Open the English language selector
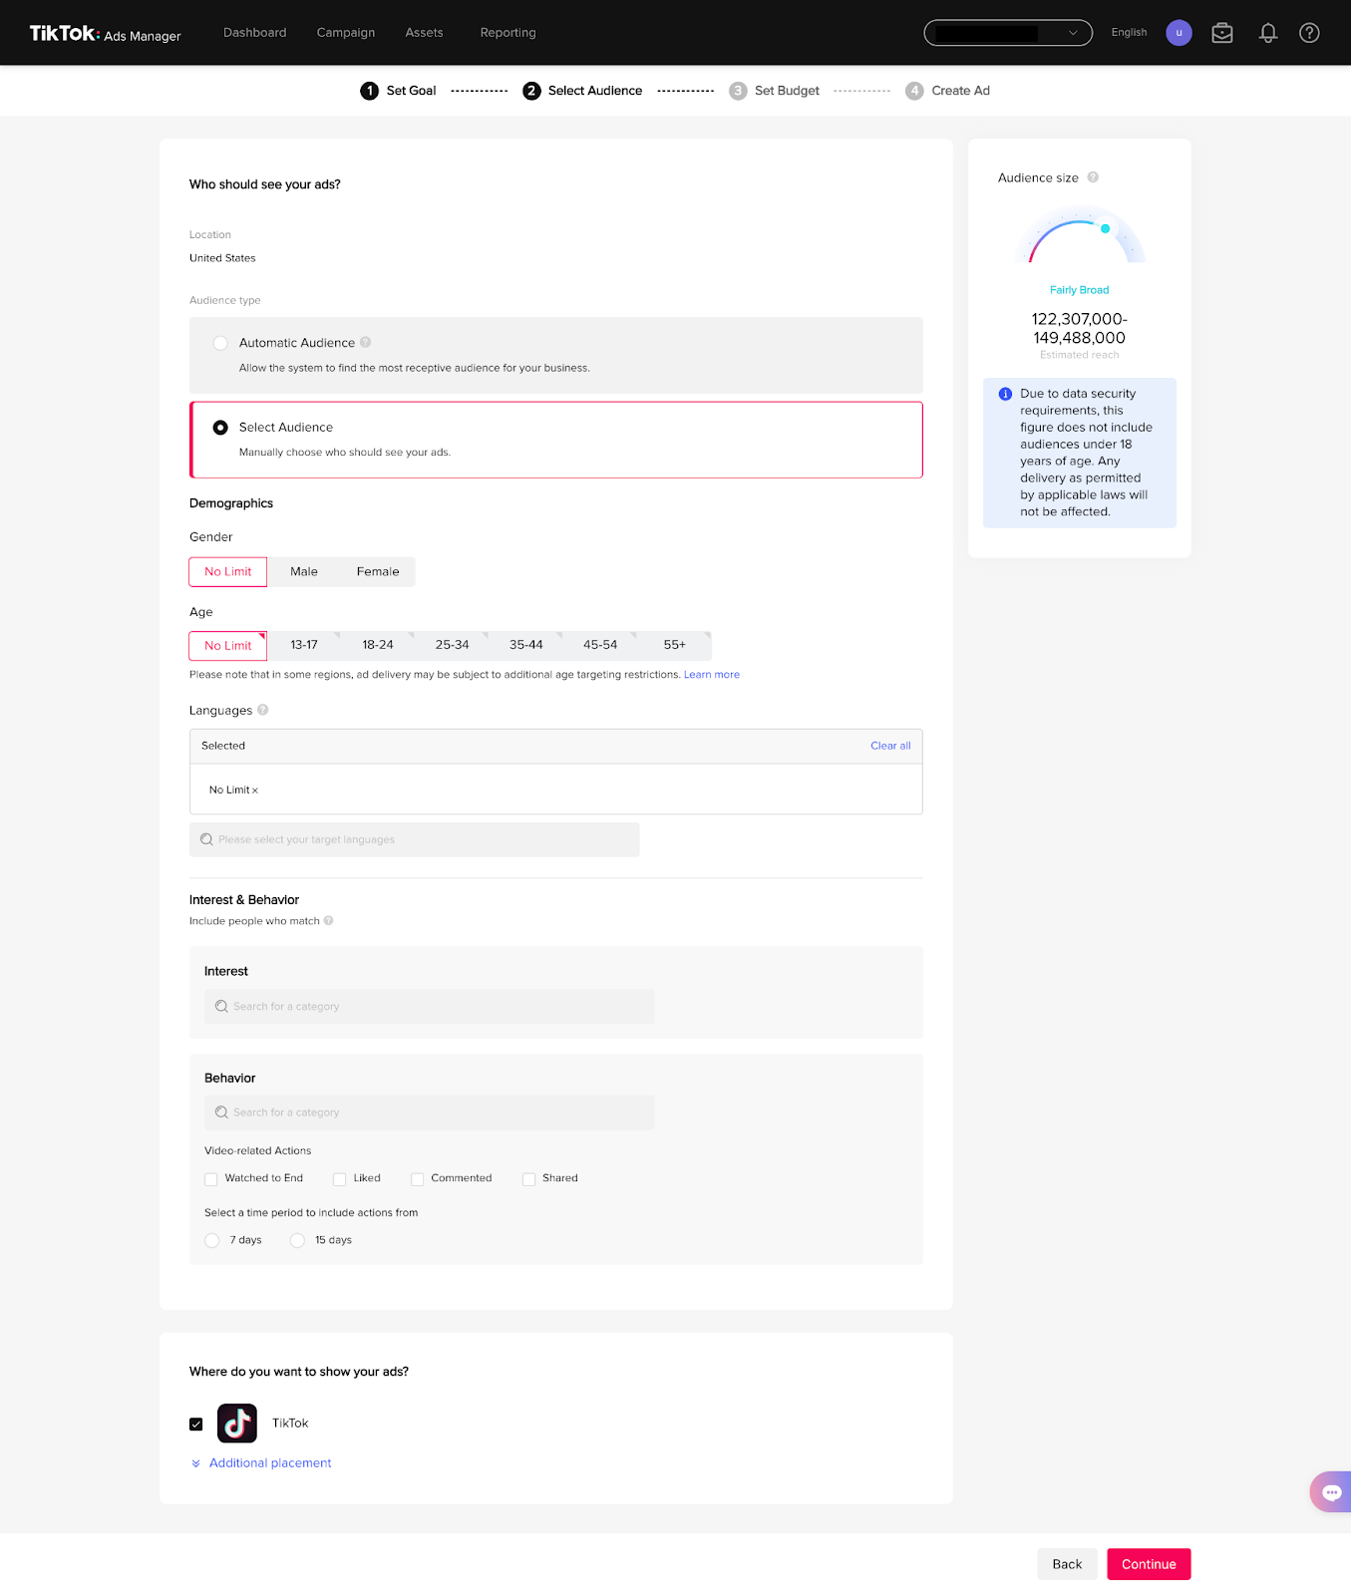 pos(1129,33)
